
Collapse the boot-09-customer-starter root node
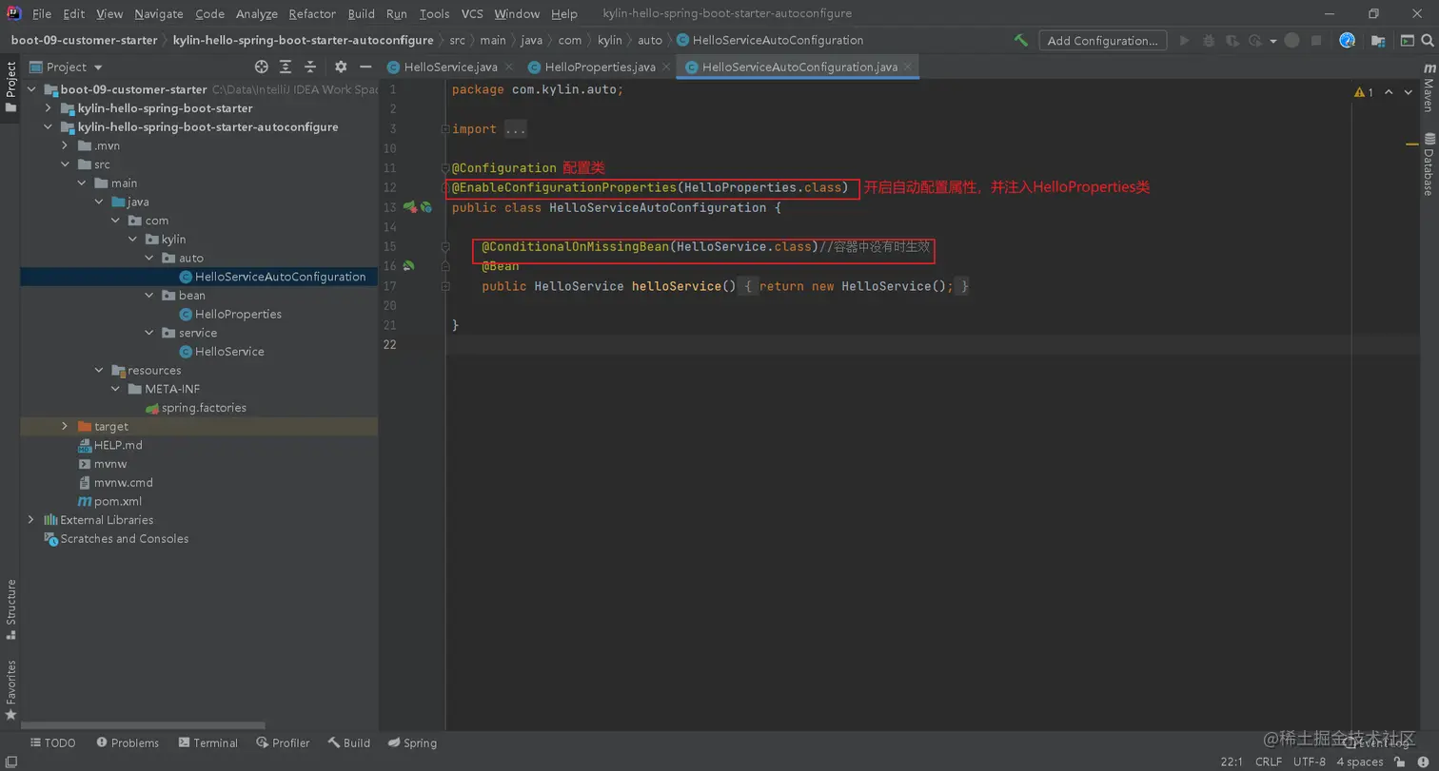(31, 89)
